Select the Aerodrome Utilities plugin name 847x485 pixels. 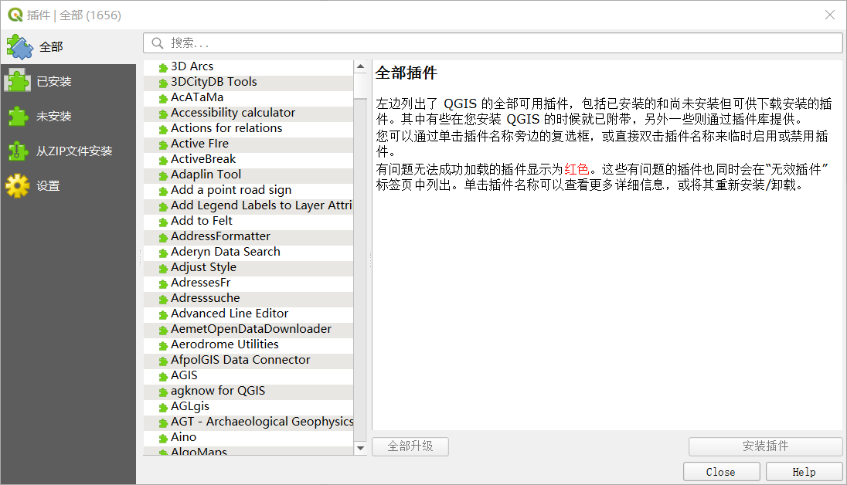coord(225,344)
